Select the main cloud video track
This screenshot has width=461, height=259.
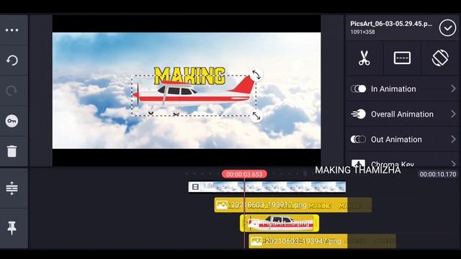267,187
